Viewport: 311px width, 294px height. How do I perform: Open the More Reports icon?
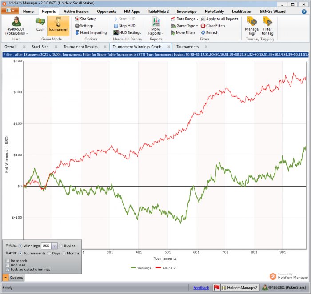pyautogui.click(x=156, y=22)
